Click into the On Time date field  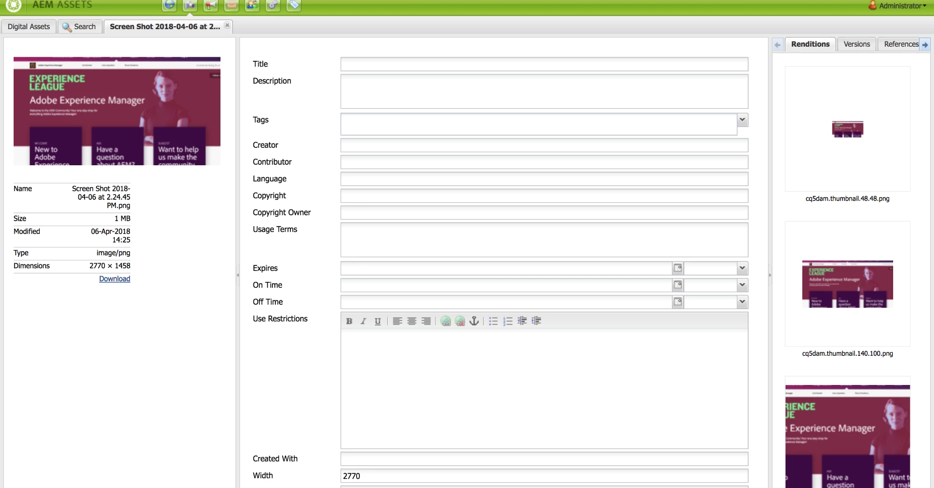click(506, 285)
